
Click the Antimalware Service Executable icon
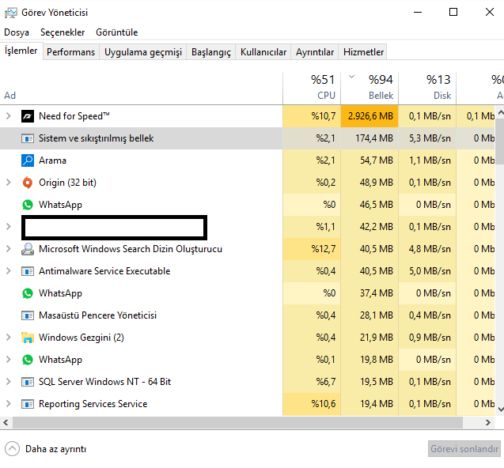(28, 271)
